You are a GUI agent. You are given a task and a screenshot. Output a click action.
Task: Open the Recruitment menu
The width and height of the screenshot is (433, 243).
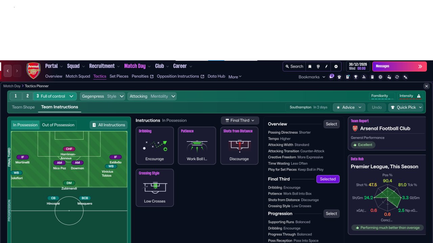click(x=105, y=66)
